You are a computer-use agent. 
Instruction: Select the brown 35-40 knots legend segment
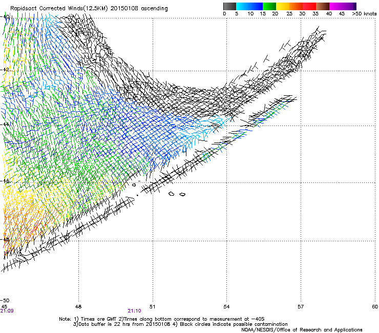[323, 6]
